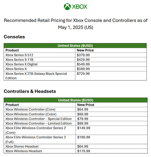Screen dimensions: 151x157
Task: Select Xbox Wireless Controller – Special Edition
Action: (x=38, y=119)
